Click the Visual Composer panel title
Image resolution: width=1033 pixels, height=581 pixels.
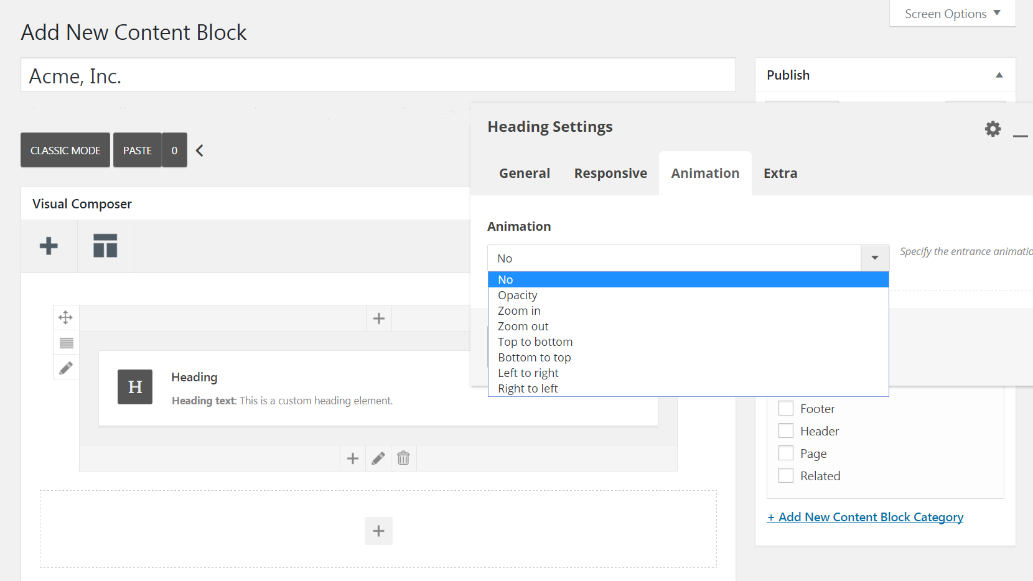point(82,204)
